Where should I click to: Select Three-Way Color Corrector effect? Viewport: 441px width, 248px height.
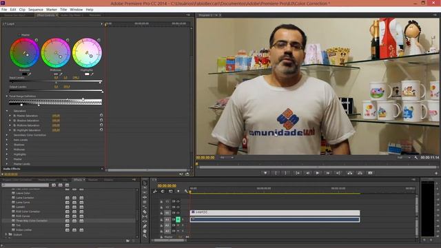(x=32, y=220)
